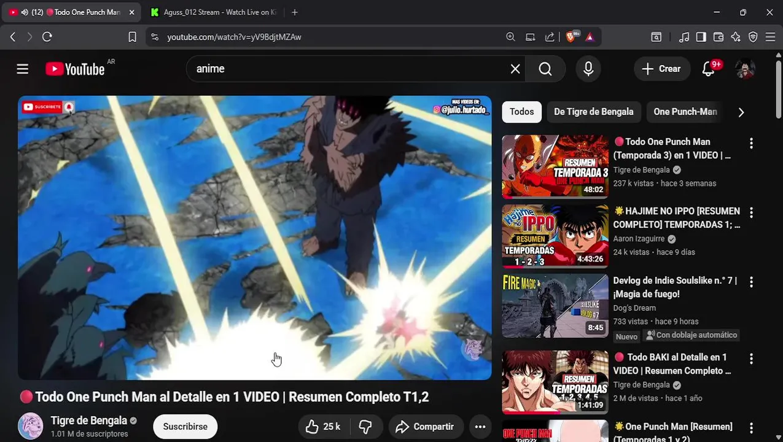The image size is (783, 442).
Task: Open Aaron Izaguirre channel link
Action: pos(639,239)
